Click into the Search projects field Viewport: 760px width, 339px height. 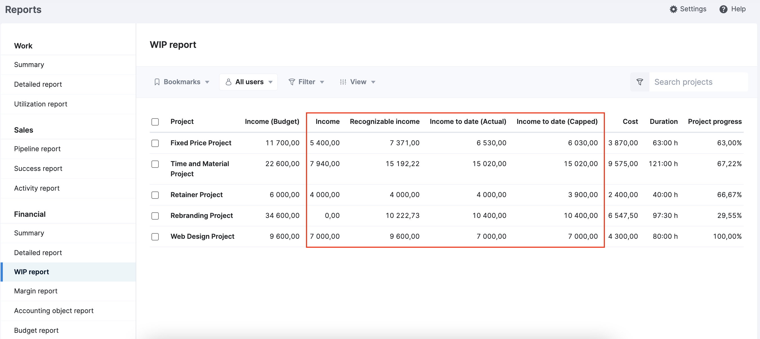point(698,82)
